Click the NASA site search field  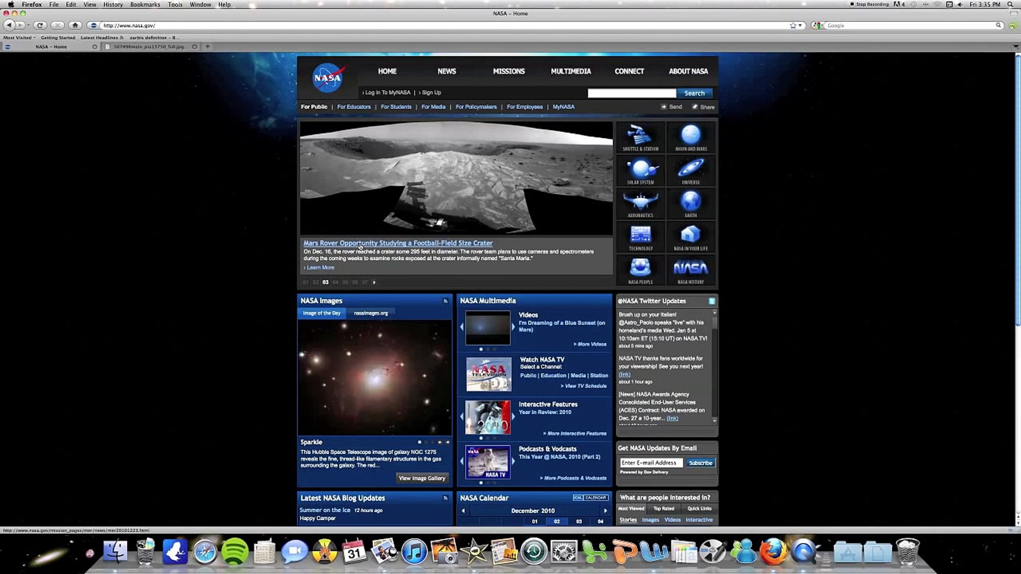632,93
